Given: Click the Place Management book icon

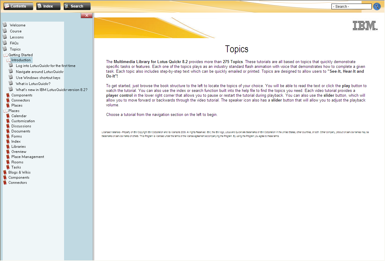Looking at the screenshot, I should point(8,157).
